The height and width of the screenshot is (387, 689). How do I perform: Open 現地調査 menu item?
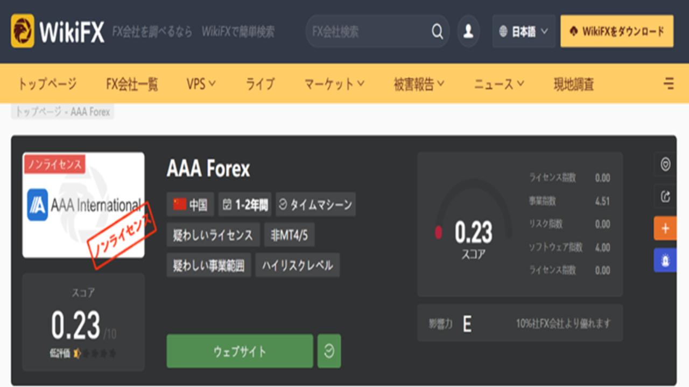[574, 84]
